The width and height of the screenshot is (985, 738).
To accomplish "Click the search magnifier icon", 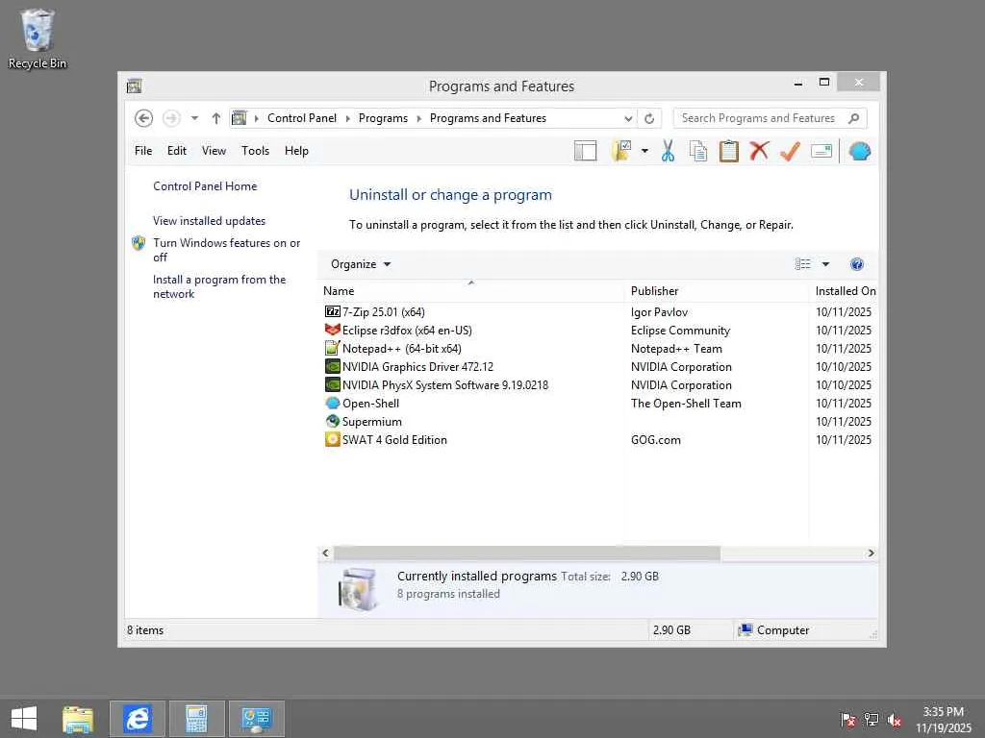I will [x=853, y=118].
